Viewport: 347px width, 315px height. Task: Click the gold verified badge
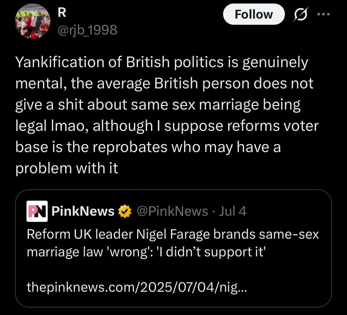(125, 211)
